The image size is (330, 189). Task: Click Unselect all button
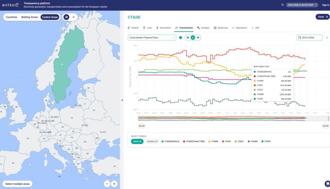(x=152, y=142)
